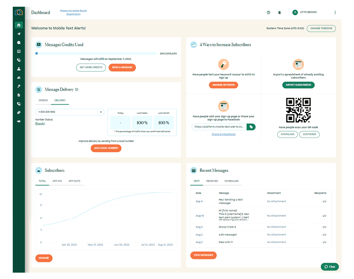Click the speech bubble icon in sidebar
The height and width of the screenshot is (279, 354).
(19, 42)
